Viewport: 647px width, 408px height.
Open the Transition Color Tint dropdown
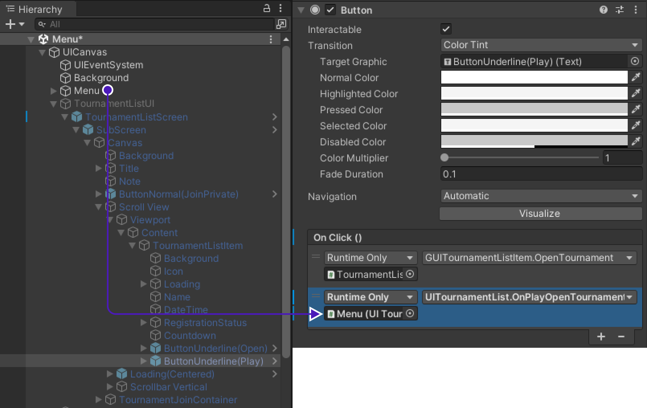tap(541, 45)
